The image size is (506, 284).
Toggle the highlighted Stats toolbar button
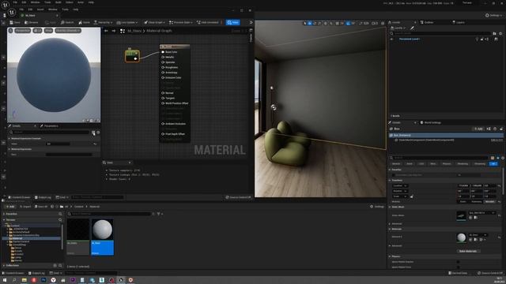(232, 23)
